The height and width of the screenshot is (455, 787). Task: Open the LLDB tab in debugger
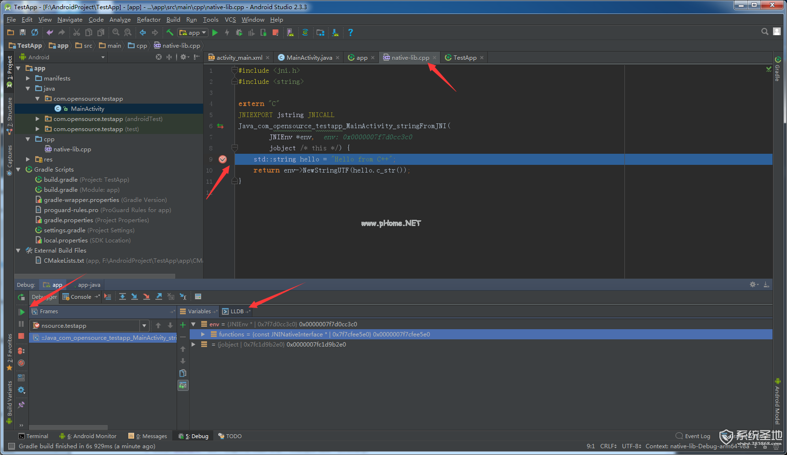coord(236,311)
